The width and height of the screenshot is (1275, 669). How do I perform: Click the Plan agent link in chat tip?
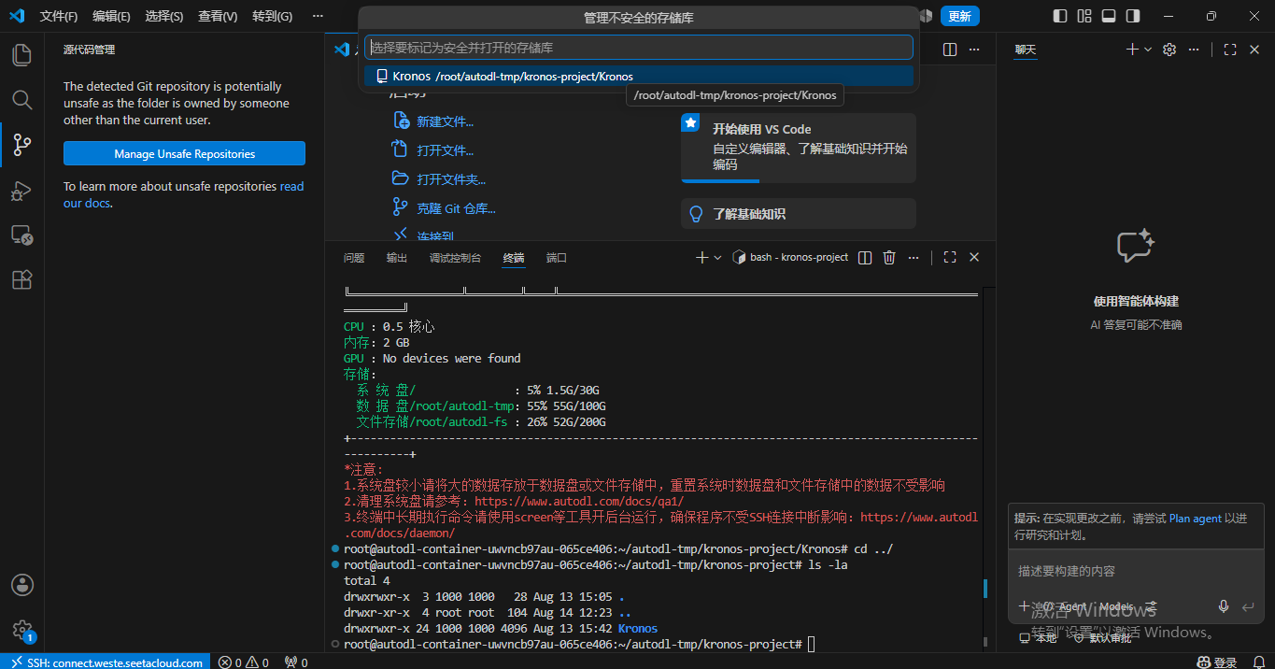click(1195, 519)
